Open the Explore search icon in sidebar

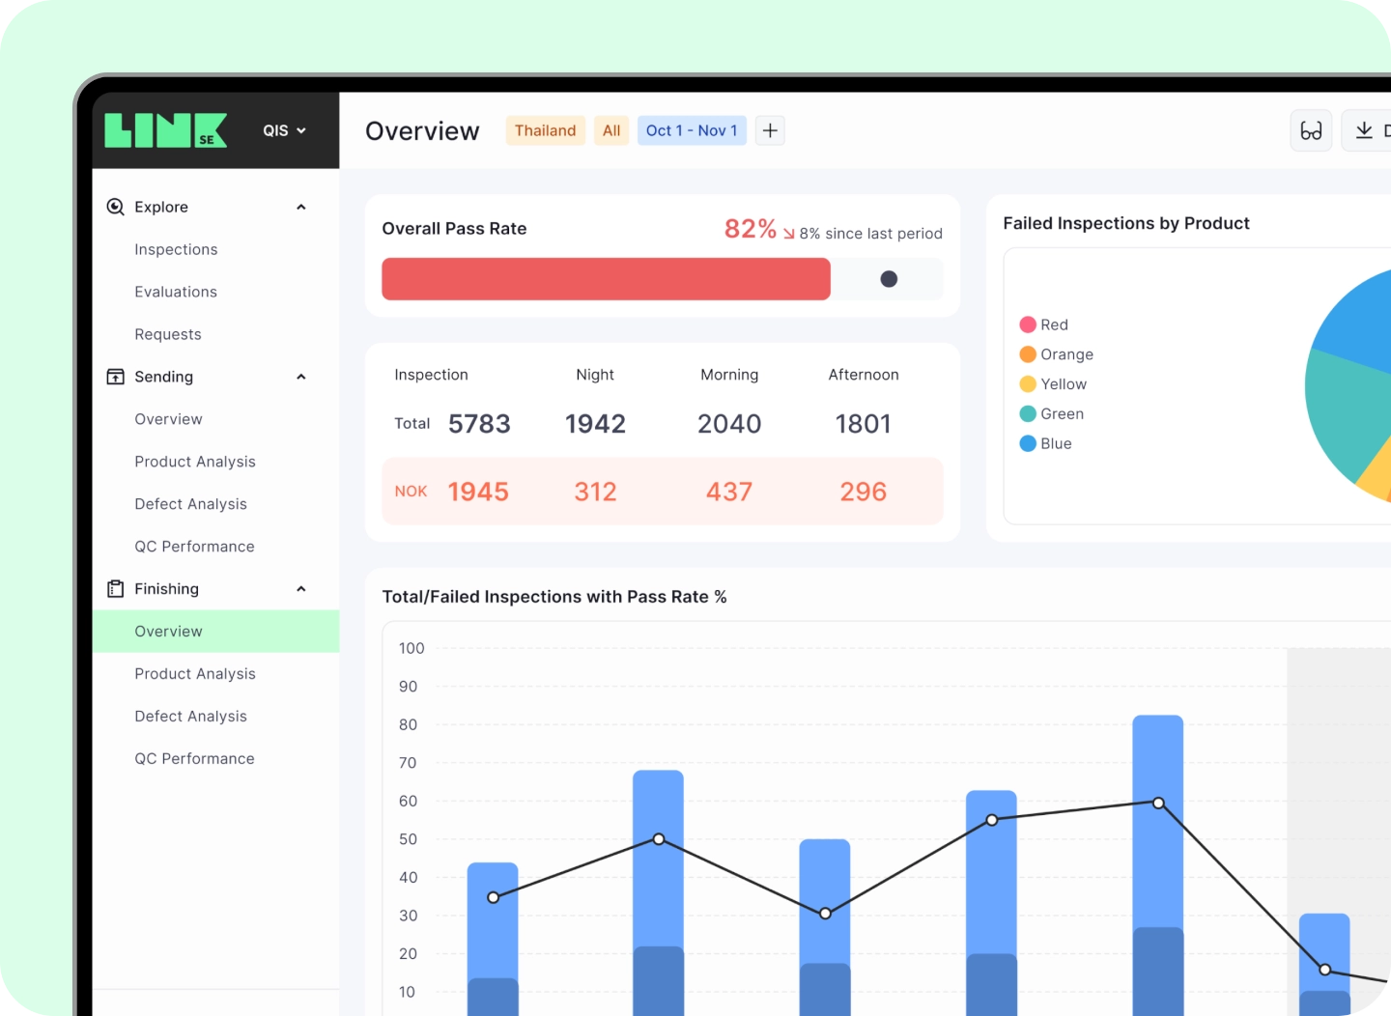tap(114, 206)
